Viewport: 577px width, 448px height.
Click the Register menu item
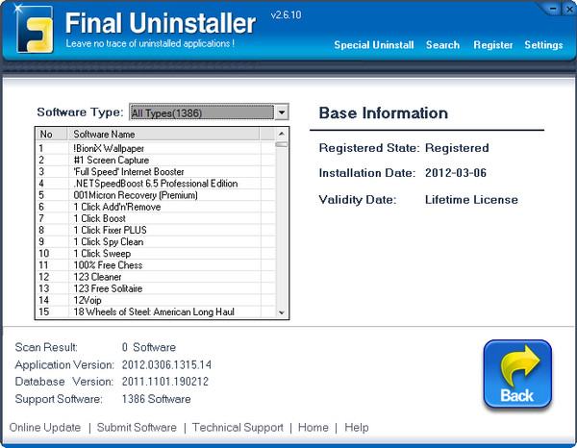pyautogui.click(x=492, y=45)
